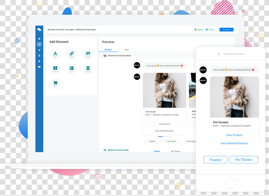This screenshot has height=196, width=269.
Task: Click the Hey Cassidy message bubble in editor
Action: coord(165,66)
